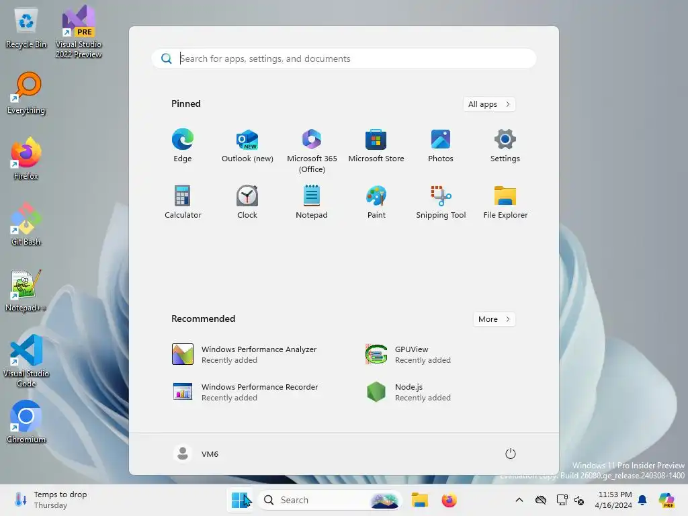Click the muted volume tray icon
The image size is (688, 516).
click(579, 500)
